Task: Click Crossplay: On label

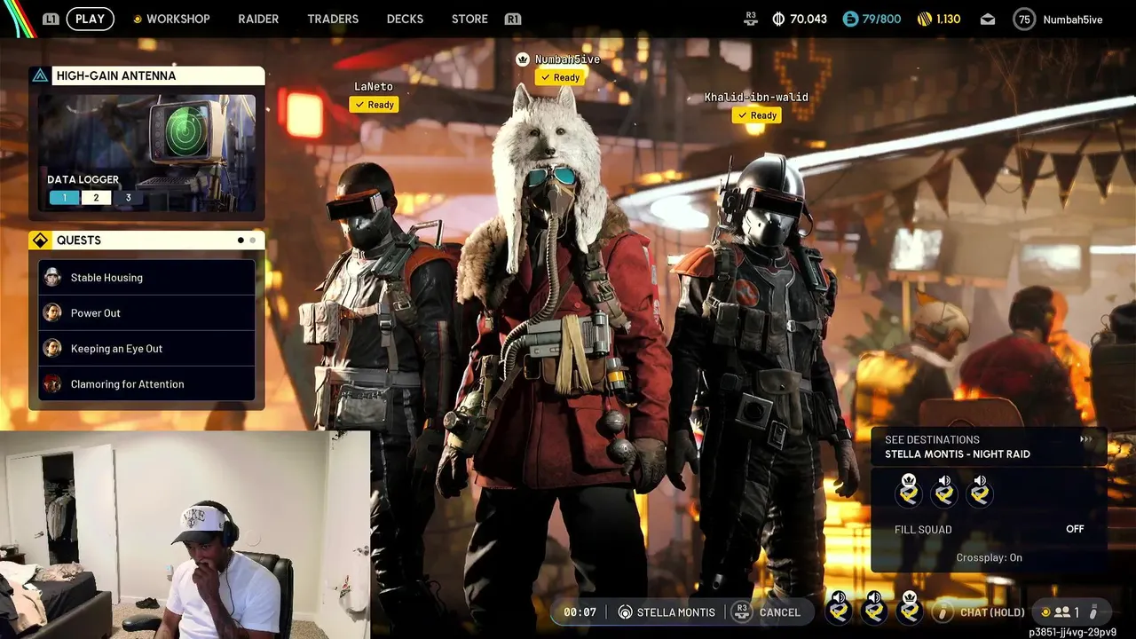Action: pos(989,557)
